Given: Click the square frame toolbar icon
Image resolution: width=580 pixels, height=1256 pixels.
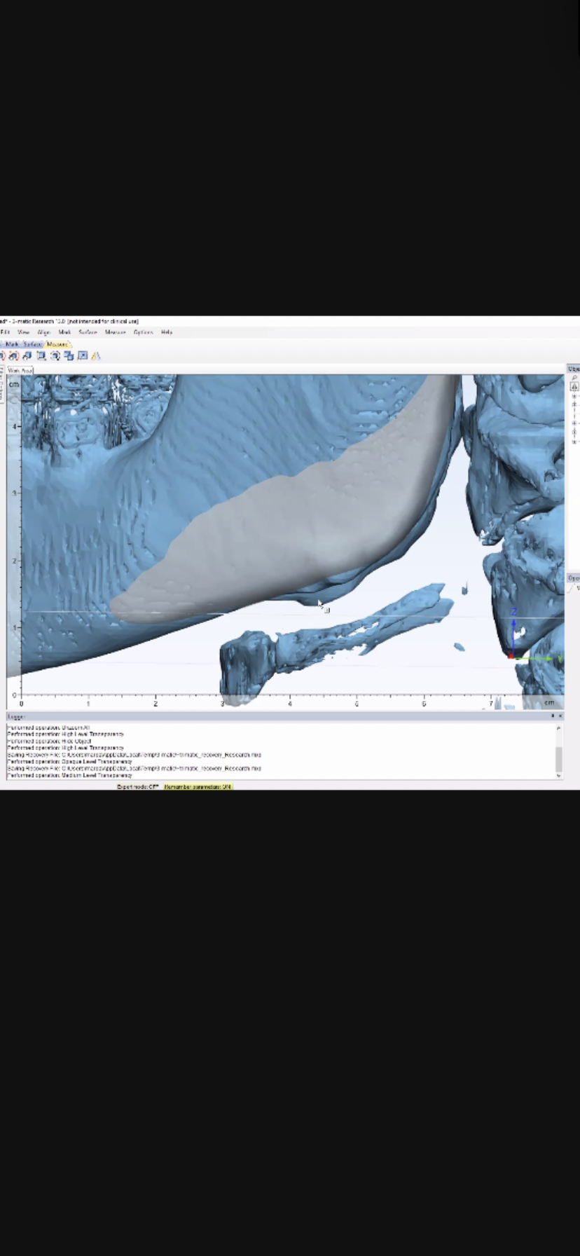Looking at the screenshot, I should [41, 356].
